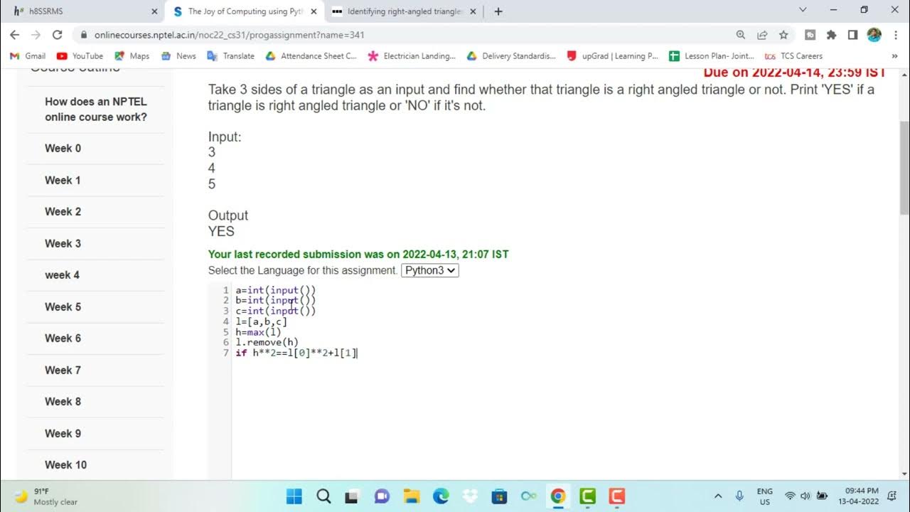Close the Identifying right-angled triangle tab
910x512 pixels.
coord(473,11)
